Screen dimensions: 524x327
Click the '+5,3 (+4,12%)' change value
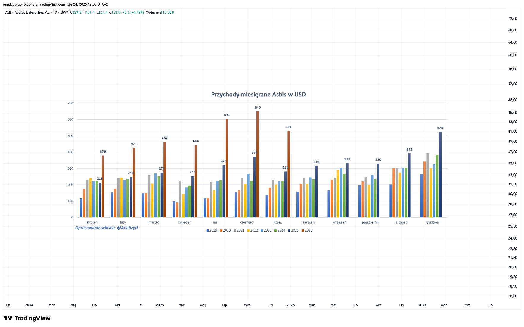(x=133, y=12)
